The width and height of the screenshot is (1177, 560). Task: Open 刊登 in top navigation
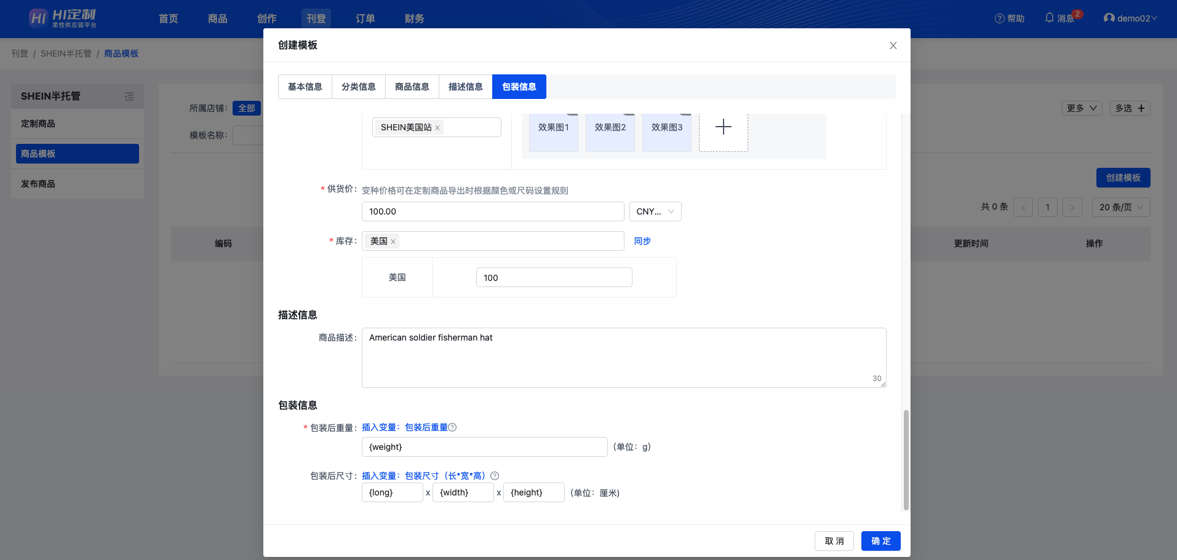(x=316, y=18)
